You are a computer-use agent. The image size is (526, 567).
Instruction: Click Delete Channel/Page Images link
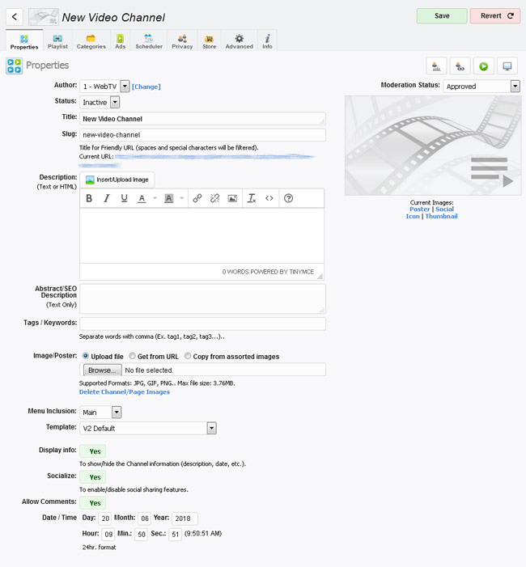pyautogui.click(x=125, y=392)
